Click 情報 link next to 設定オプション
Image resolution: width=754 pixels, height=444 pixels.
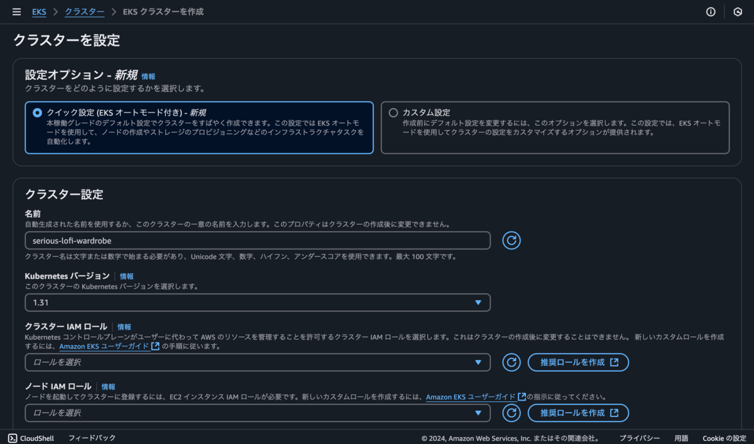148,77
